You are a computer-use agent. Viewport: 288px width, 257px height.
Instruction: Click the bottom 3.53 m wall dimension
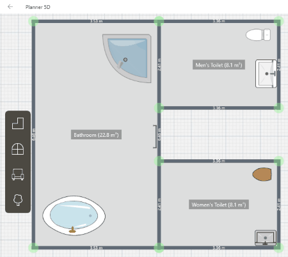pyautogui.click(x=96, y=248)
